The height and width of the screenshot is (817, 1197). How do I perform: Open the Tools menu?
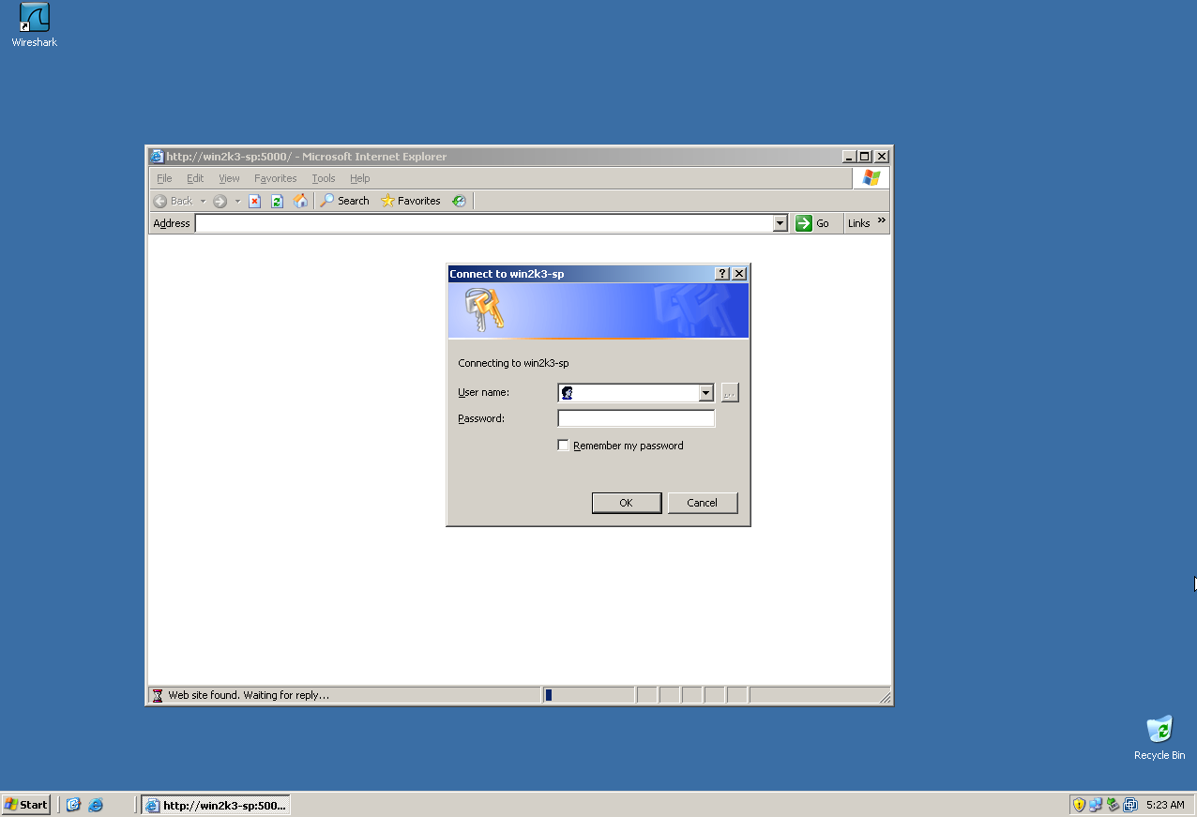[323, 177]
